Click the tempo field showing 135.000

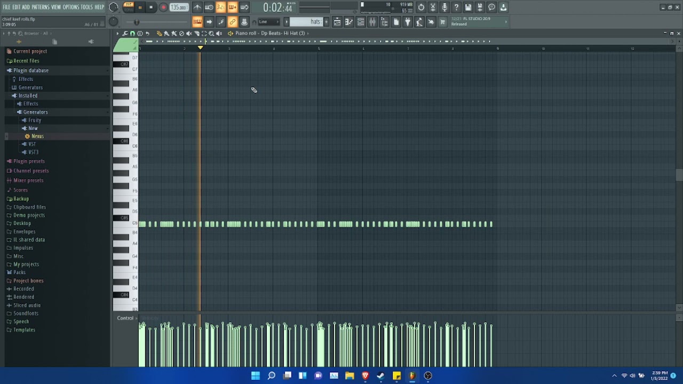pyautogui.click(x=179, y=7)
